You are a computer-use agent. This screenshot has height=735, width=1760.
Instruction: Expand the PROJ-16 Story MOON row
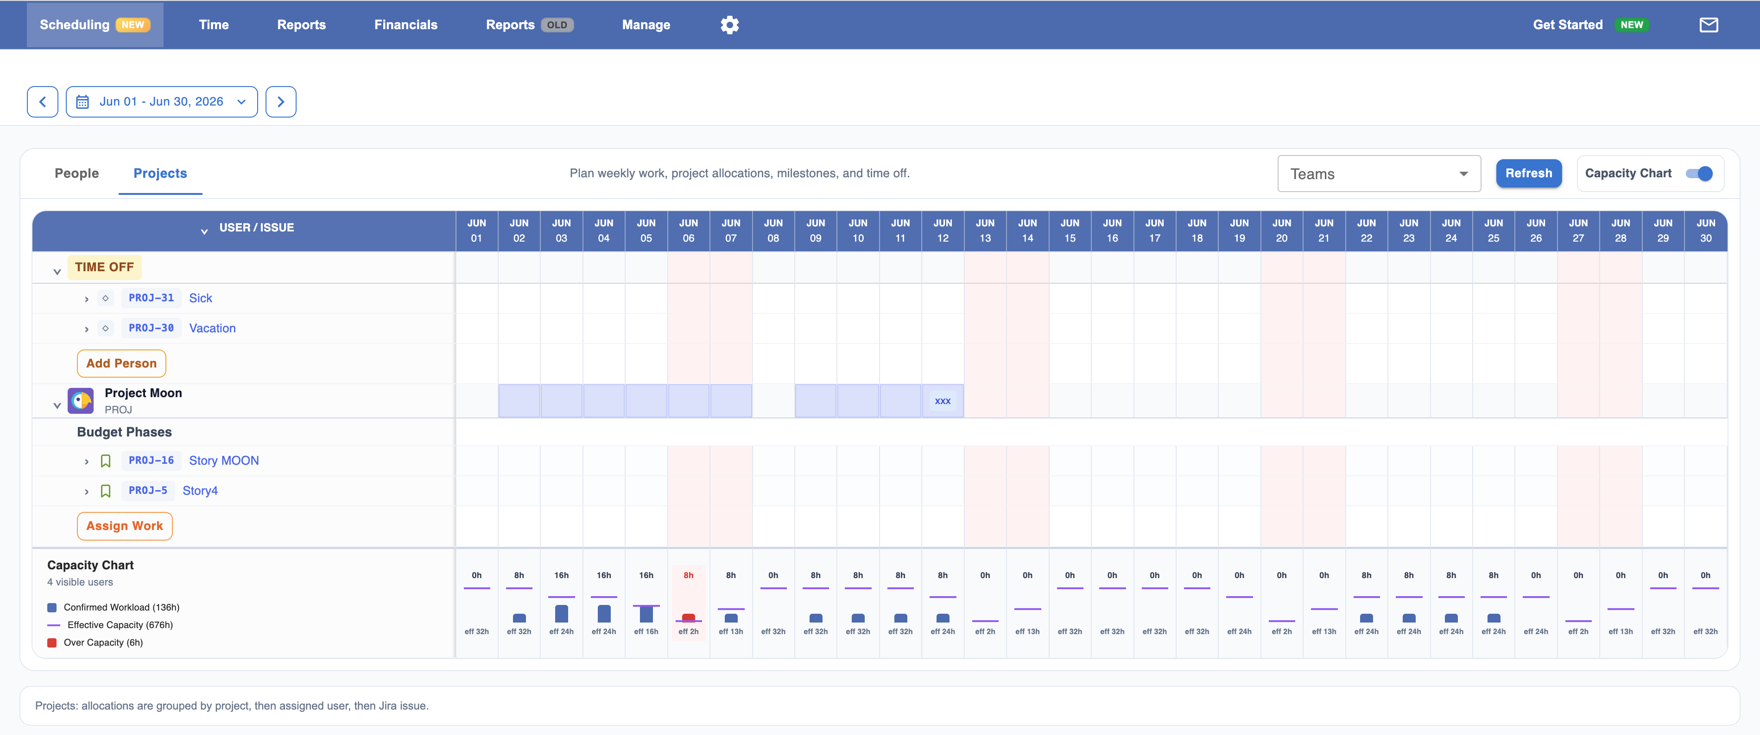[x=87, y=461]
